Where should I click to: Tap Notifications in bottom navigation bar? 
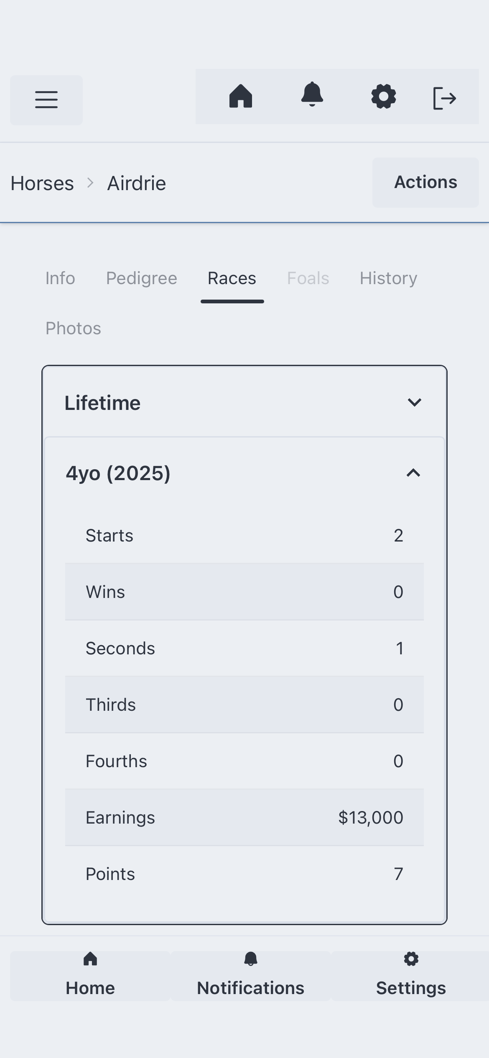251,976
